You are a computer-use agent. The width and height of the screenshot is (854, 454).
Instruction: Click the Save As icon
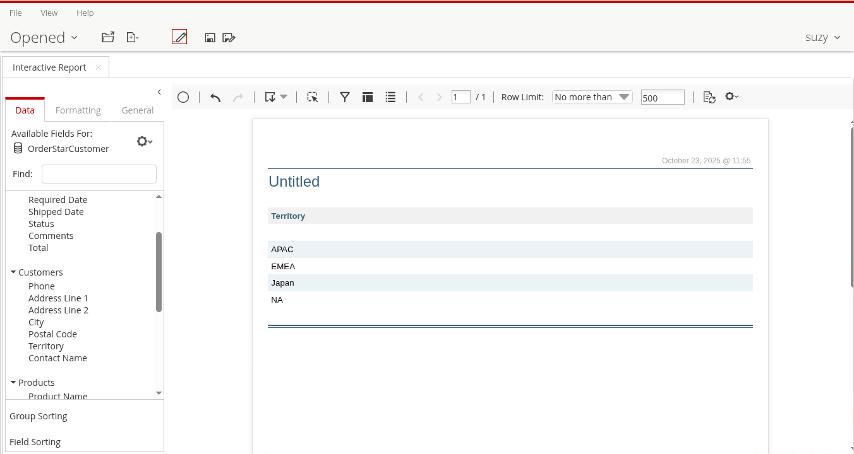tap(229, 38)
